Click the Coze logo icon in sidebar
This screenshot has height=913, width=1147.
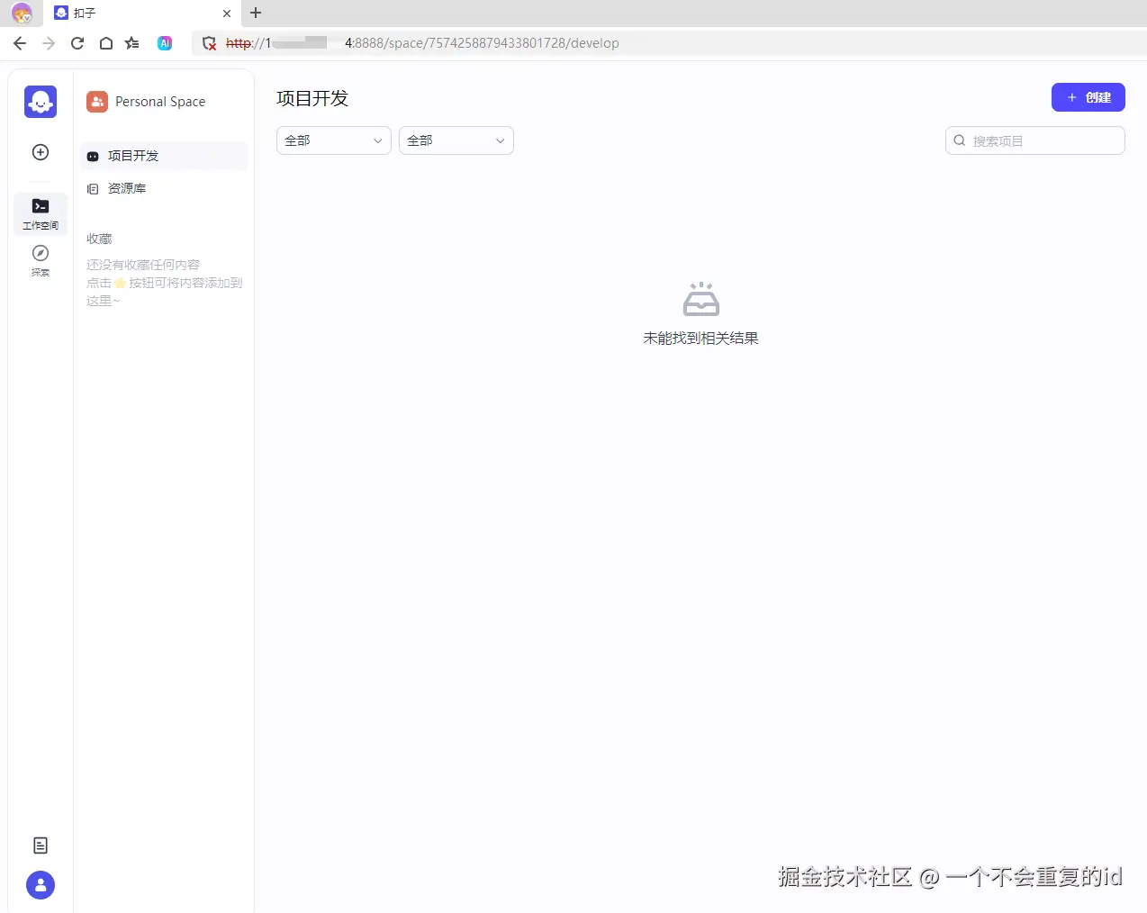(x=41, y=102)
